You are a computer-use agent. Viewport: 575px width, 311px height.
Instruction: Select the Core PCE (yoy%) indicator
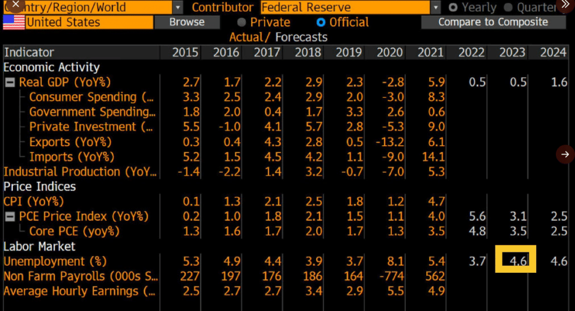tap(75, 231)
